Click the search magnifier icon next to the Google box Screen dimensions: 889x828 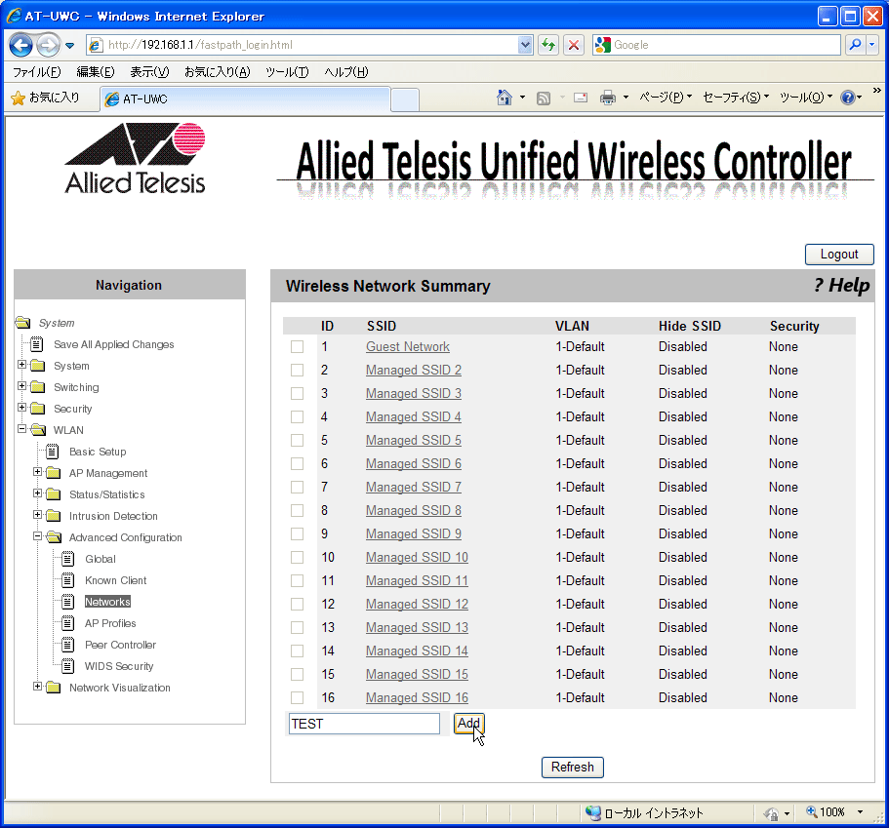(x=855, y=45)
